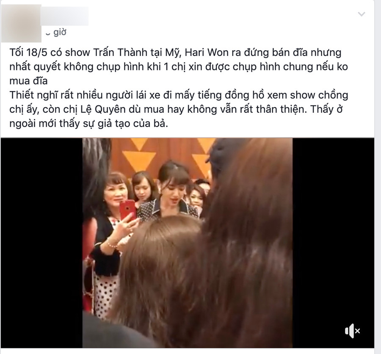Open the blurred author name link
The image size is (381, 354).
click(x=65, y=16)
